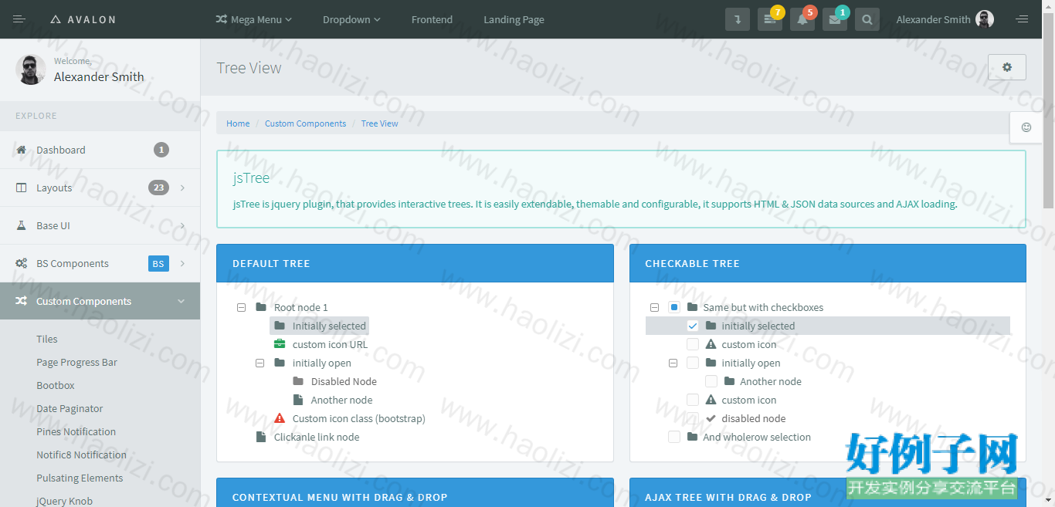Click the green briefcase custom icon
The image size is (1055, 507).
pos(280,344)
